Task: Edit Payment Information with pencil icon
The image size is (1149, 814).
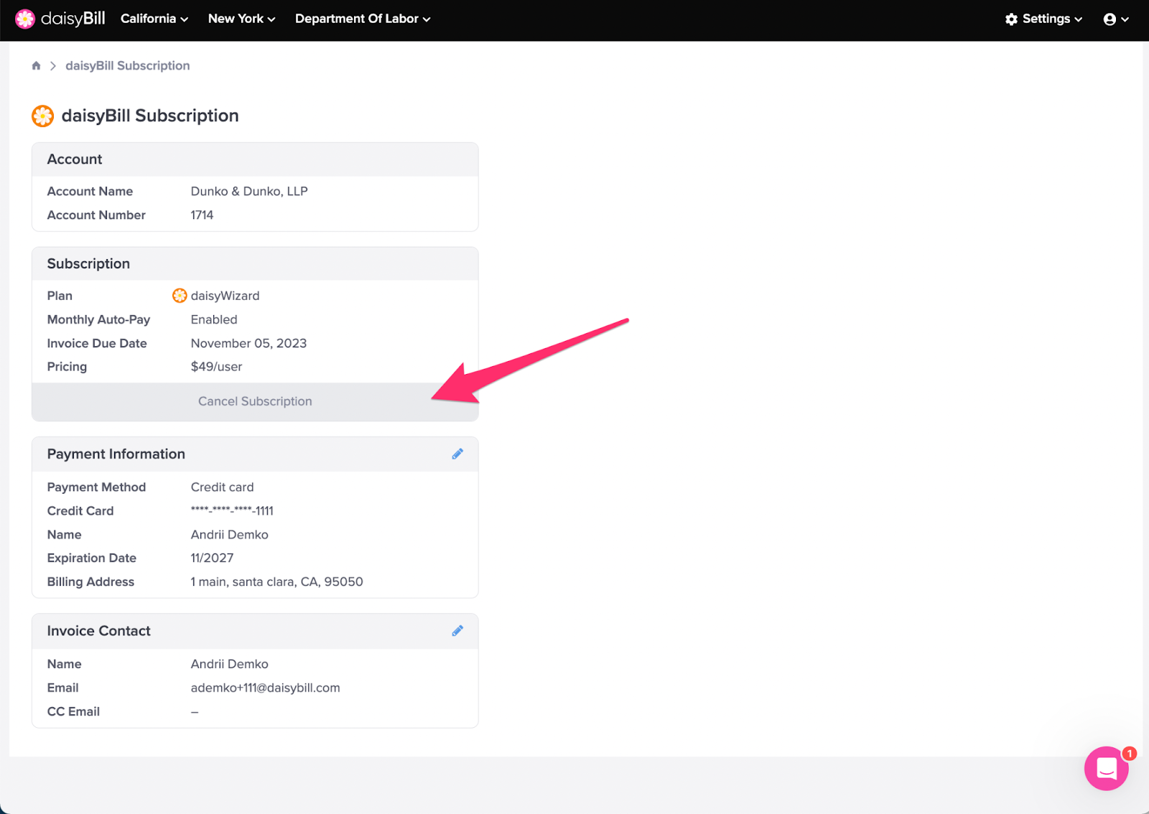Action: click(457, 454)
